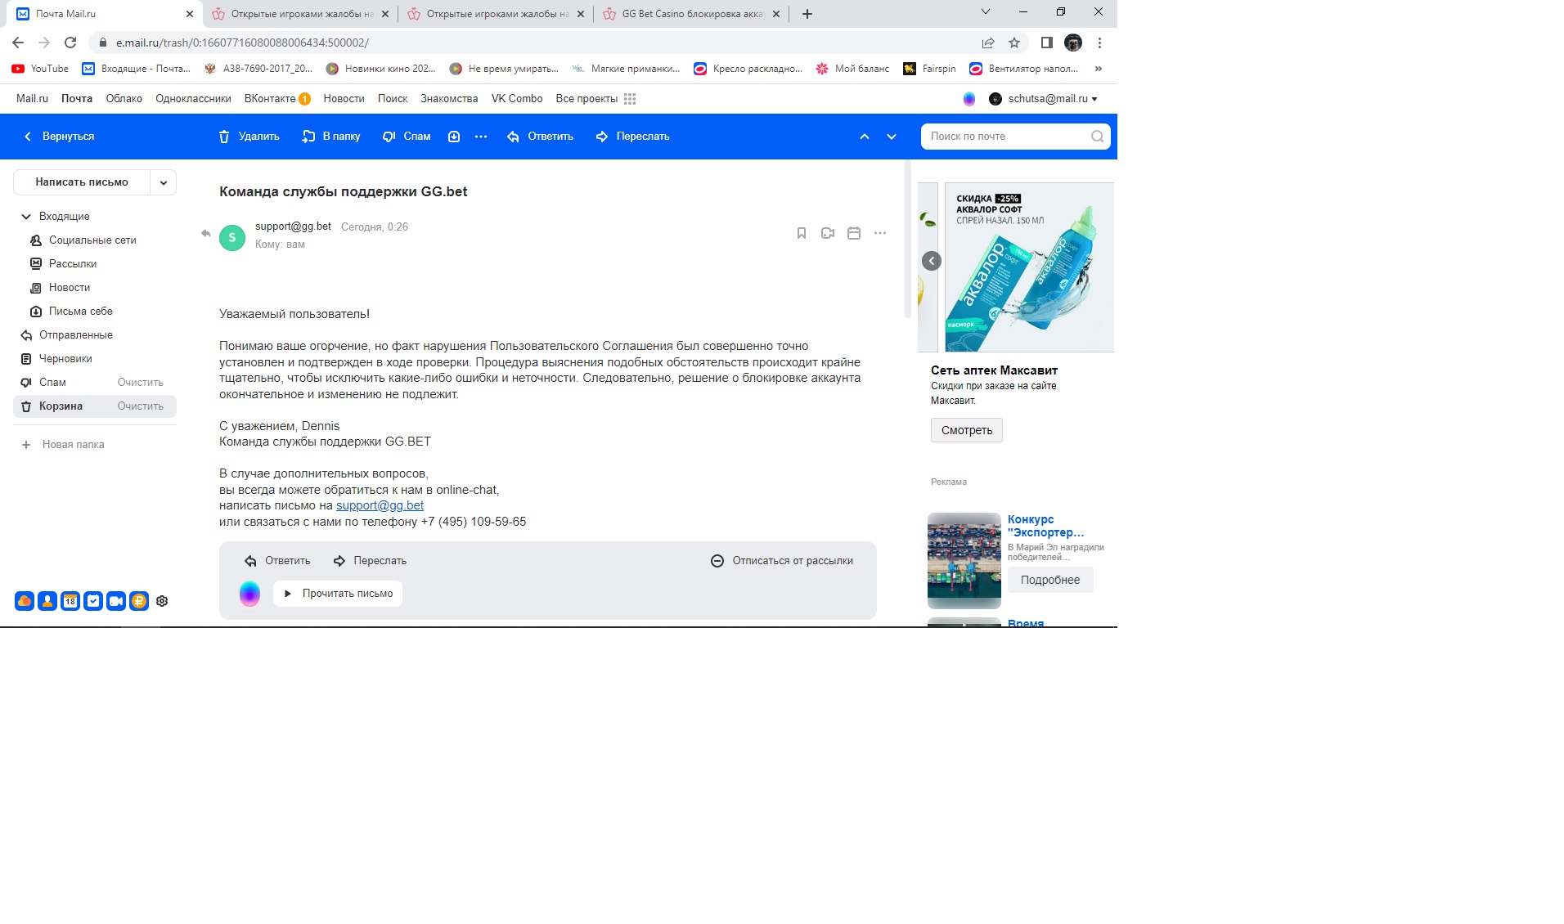Screen dimensions: 1564x924
Task: Mark the letter as Спам
Action: tap(407, 137)
